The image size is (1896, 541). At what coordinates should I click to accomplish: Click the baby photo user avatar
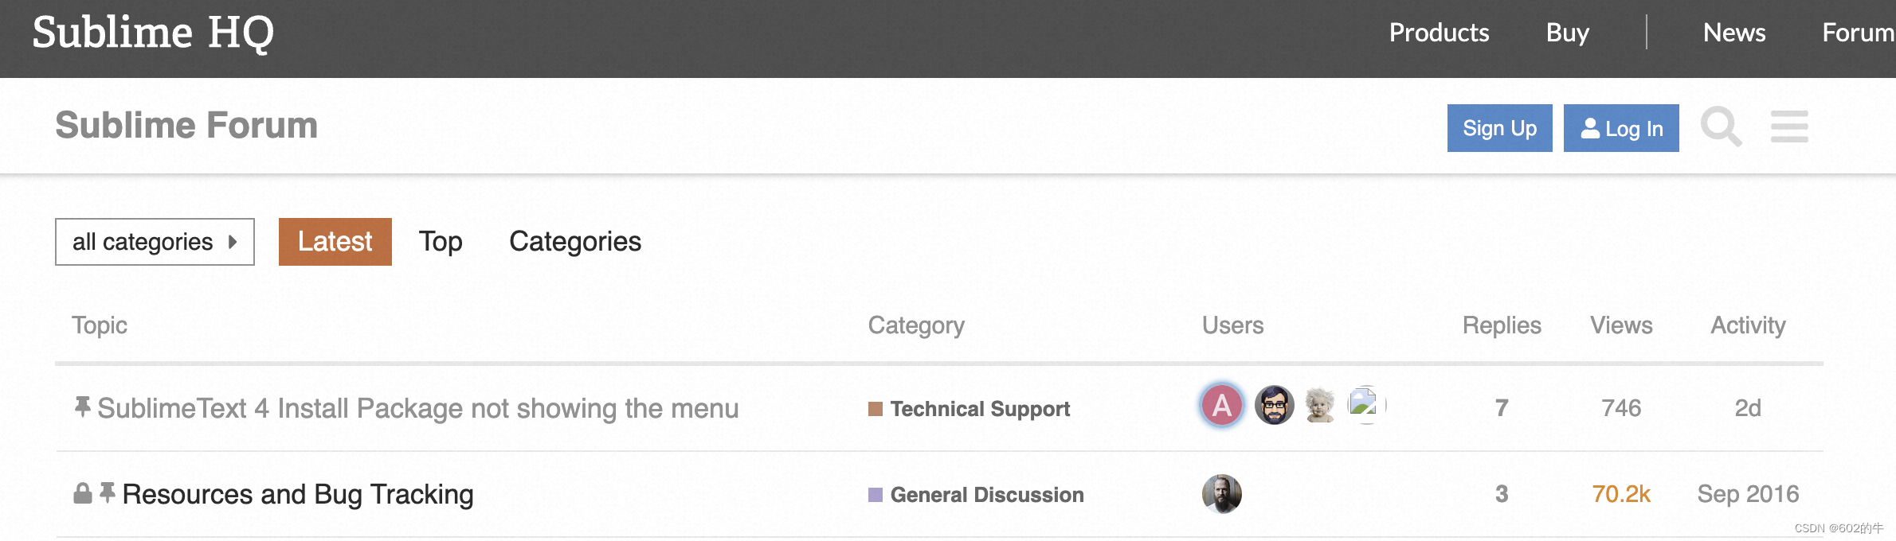click(1320, 406)
